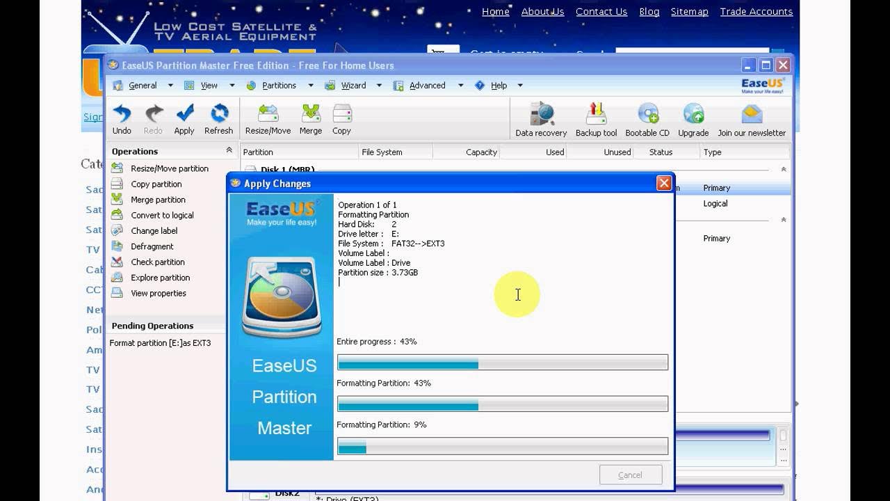Click the Explore partition icon
The height and width of the screenshot is (501, 890).
click(117, 277)
